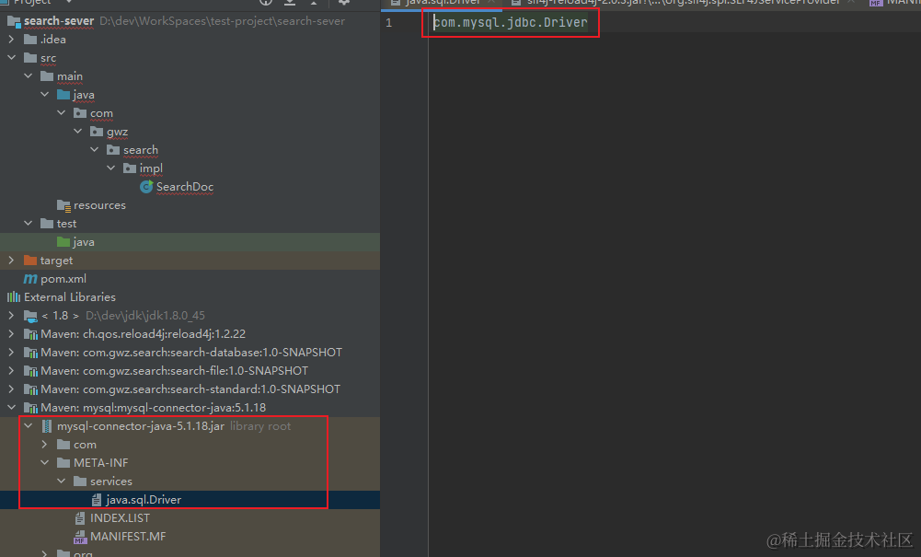Collapse the mysql-connector-java-5.1.18.jar node
Image resolution: width=921 pixels, height=557 pixels.
(28, 426)
